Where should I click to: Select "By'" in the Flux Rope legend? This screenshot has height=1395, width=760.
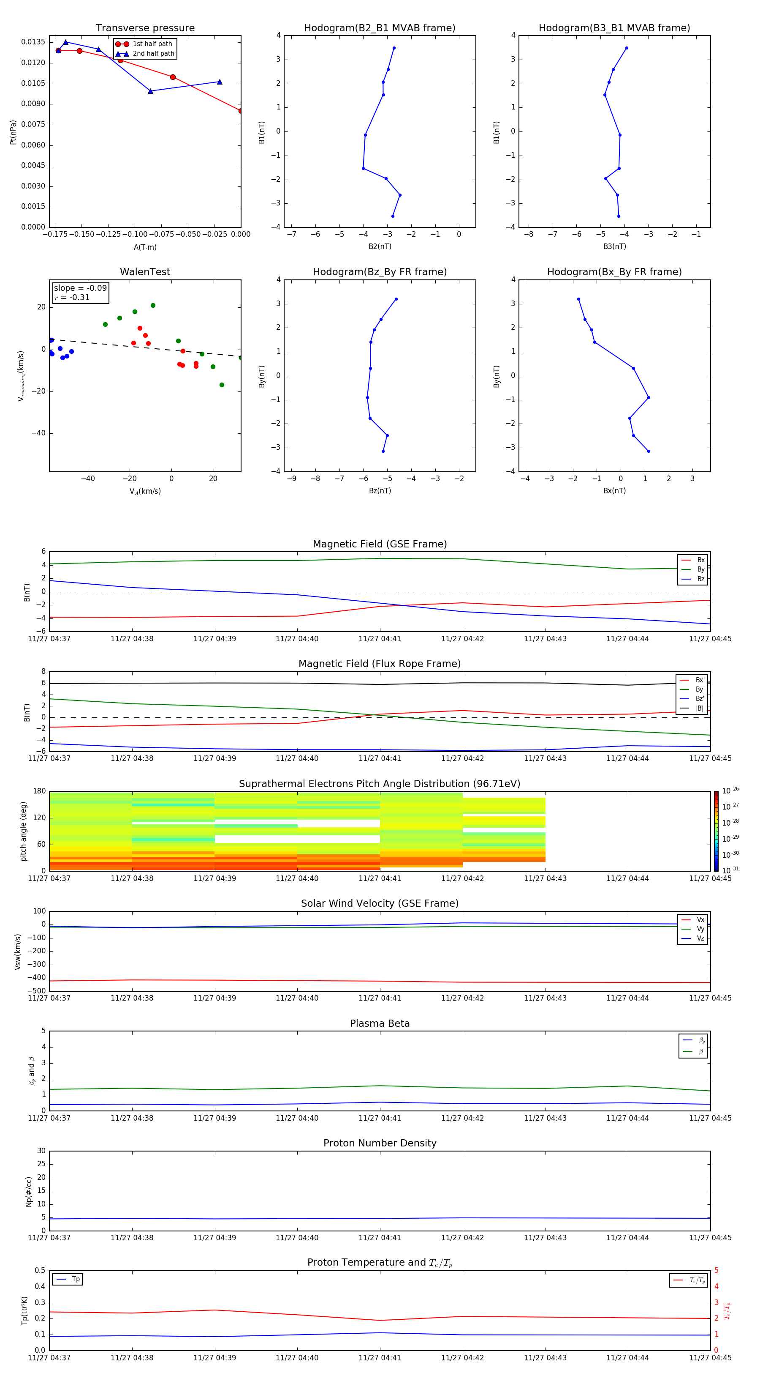(692, 689)
